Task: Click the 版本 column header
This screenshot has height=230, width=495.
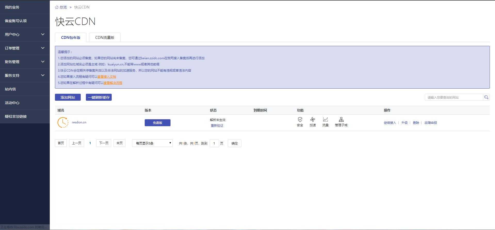Action: [x=148, y=110]
